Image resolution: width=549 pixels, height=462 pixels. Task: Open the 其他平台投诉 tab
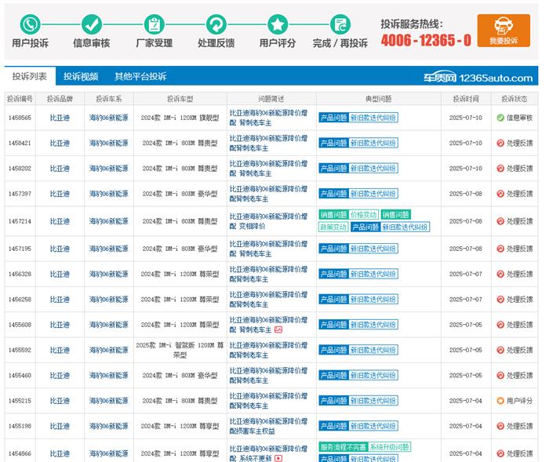140,76
